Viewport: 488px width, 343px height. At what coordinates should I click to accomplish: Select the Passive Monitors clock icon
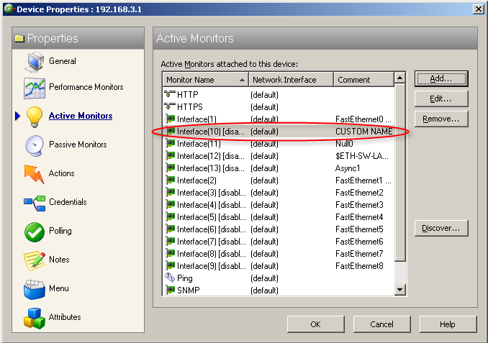[x=35, y=145]
